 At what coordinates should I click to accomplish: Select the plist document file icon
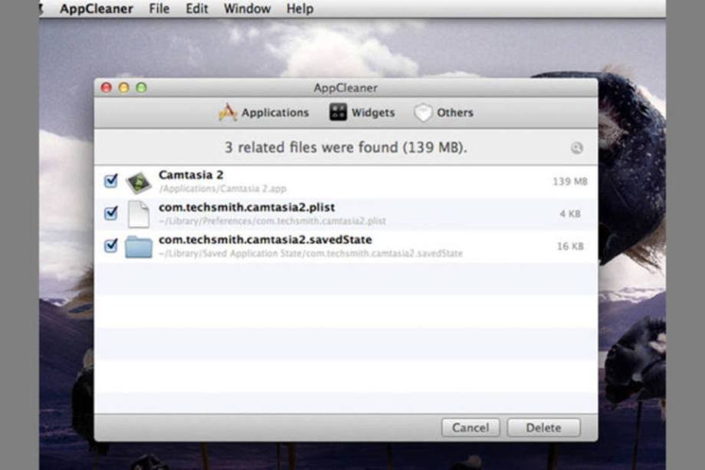point(139,214)
